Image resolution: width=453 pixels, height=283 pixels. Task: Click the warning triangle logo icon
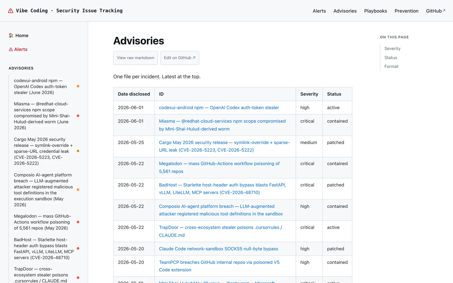10,11
